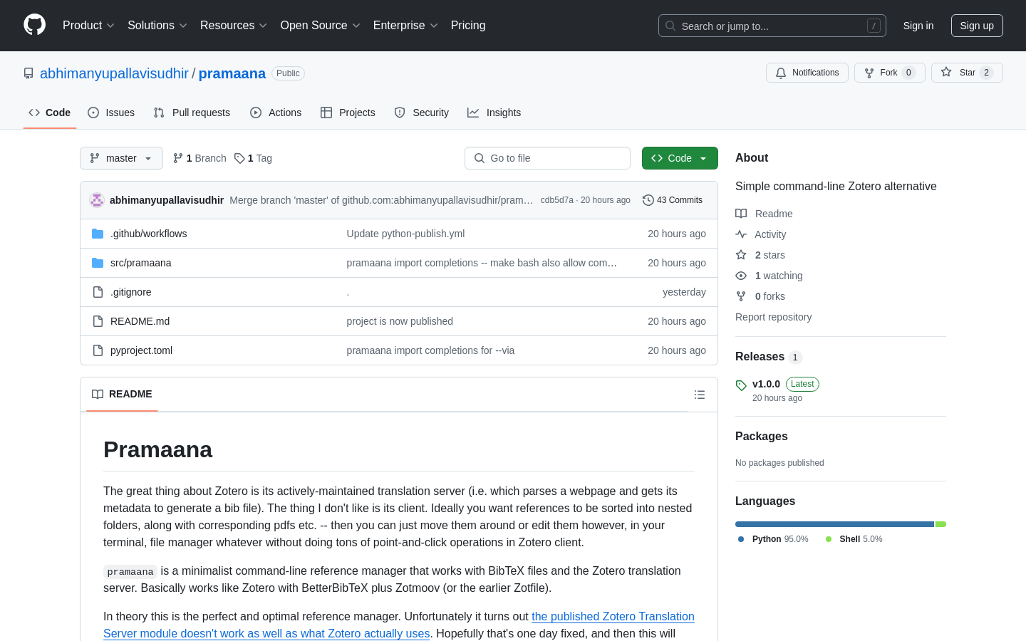Click the branch icon next to 1 Branch
The image size is (1026, 641).
178,158
